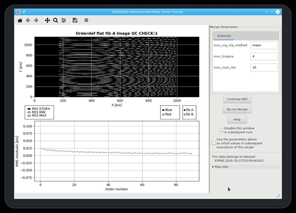Toggle the pin window icon
Screen dimensions: 296x213
pyautogui.click(x=24, y=12)
